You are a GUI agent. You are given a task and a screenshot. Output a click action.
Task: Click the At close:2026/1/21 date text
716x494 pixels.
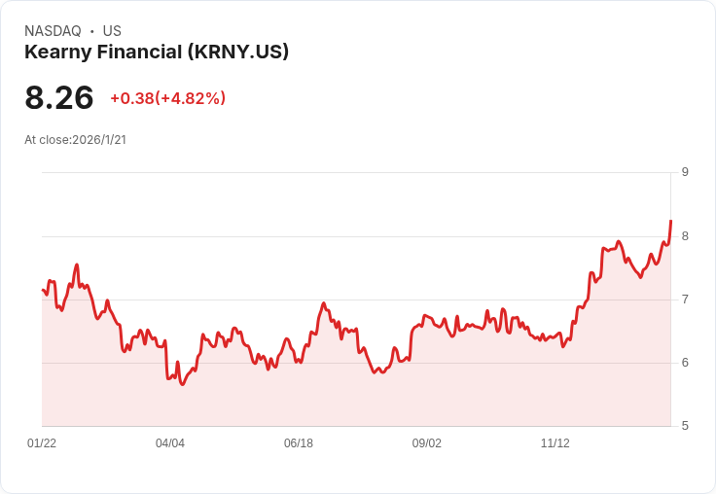point(75,140)
